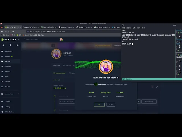Open the sidebar teams icon
182x137 pixels.
(x=18, y=45)
